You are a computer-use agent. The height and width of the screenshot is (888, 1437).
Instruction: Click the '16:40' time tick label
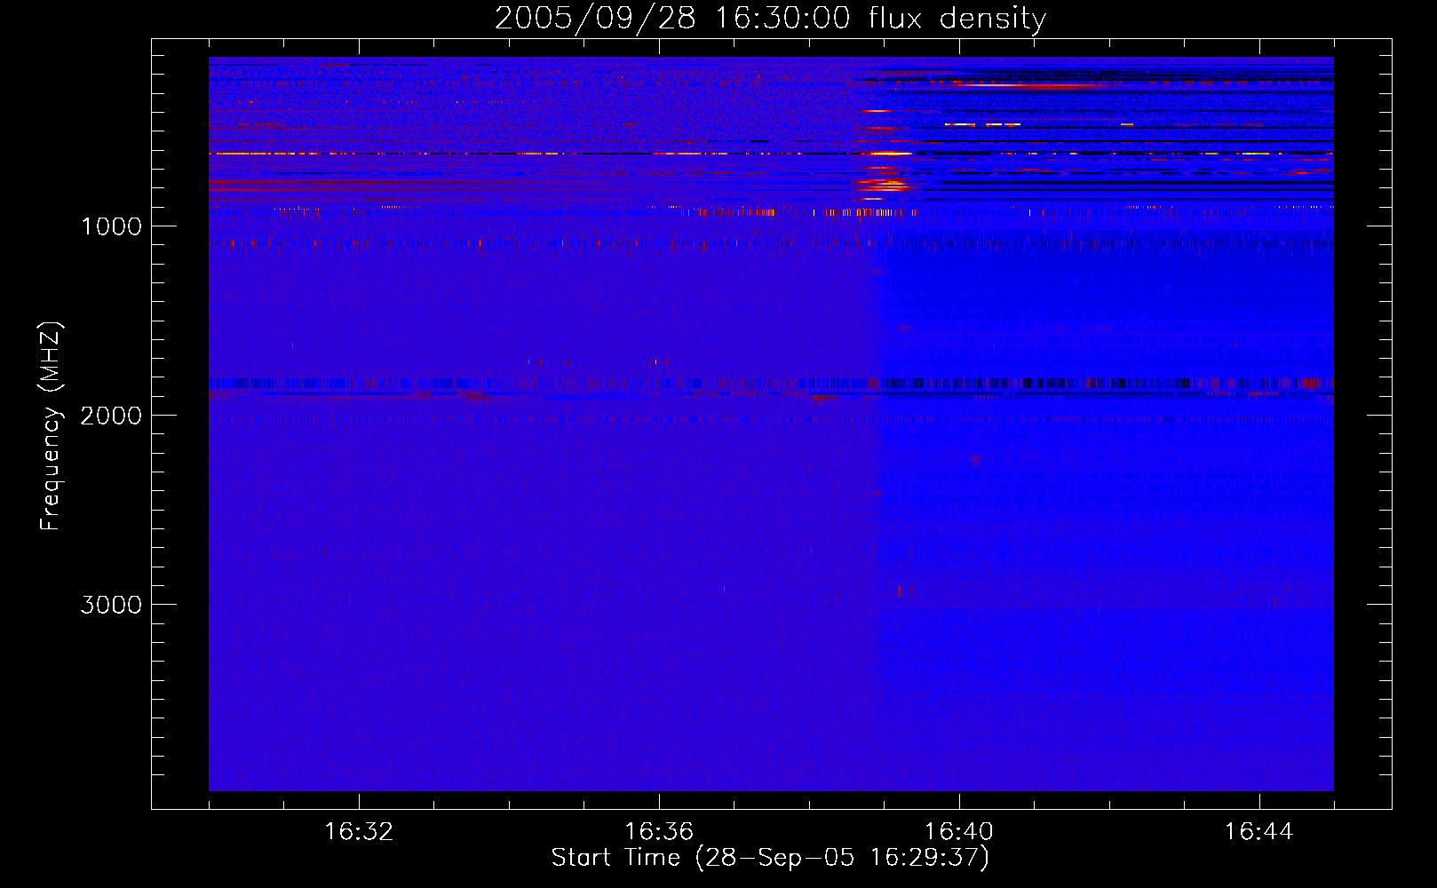[959, 832]
